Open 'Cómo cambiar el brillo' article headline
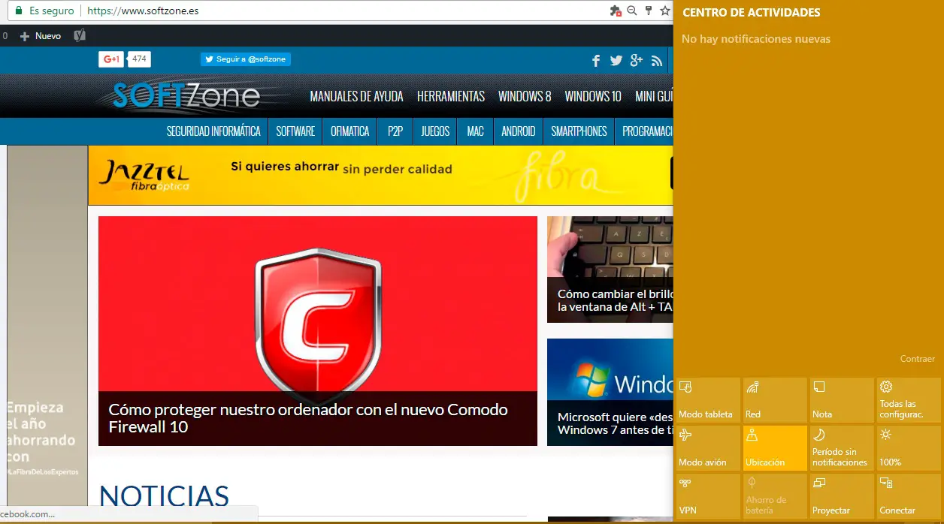The image size is (944, 524). [615, 300]
